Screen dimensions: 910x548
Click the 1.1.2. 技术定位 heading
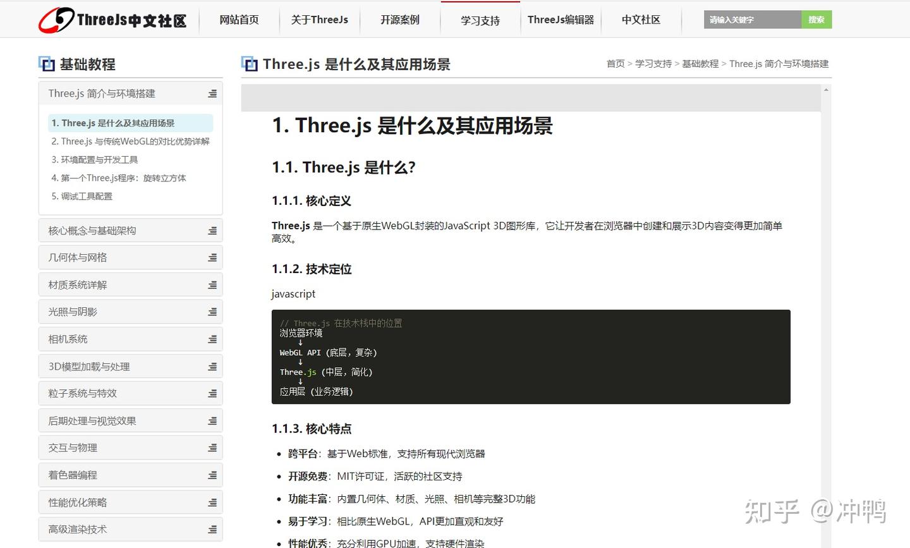(312, 269)
